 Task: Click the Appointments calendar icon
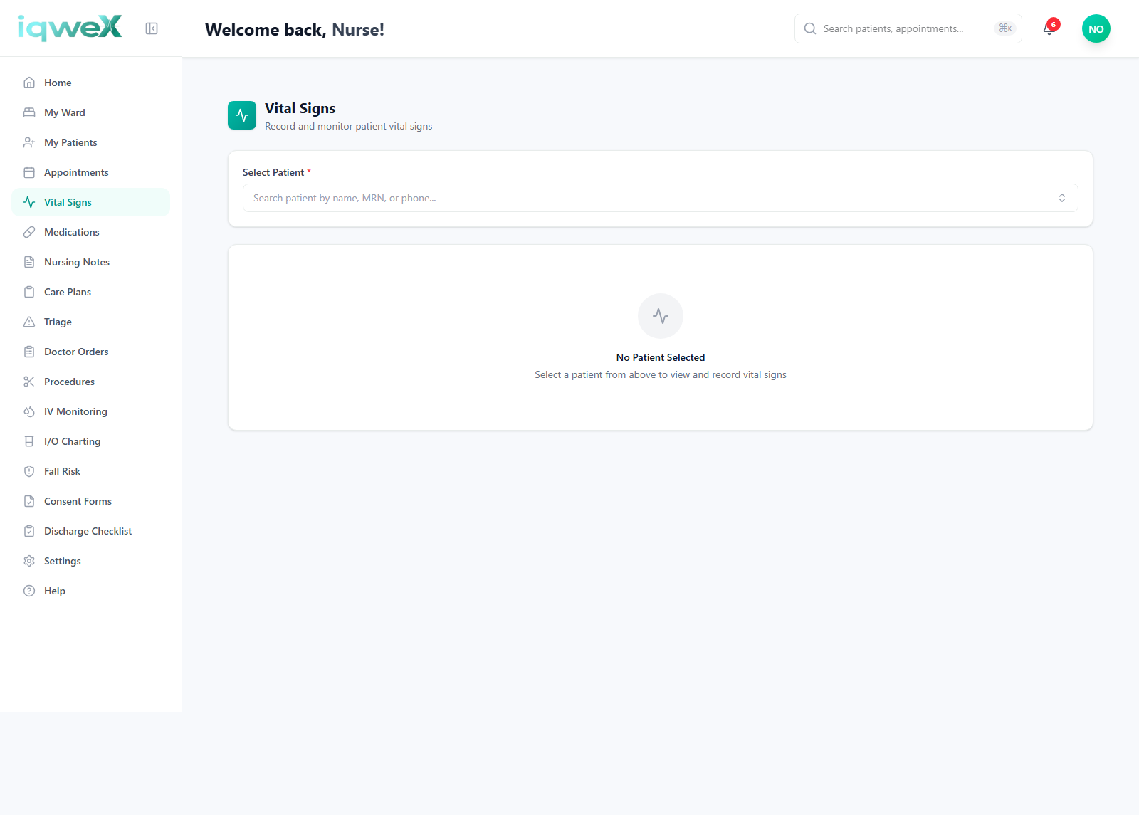[x=29, y=172]
